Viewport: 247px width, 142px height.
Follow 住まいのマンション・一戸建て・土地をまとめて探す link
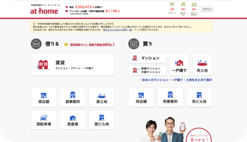[177, 80]
